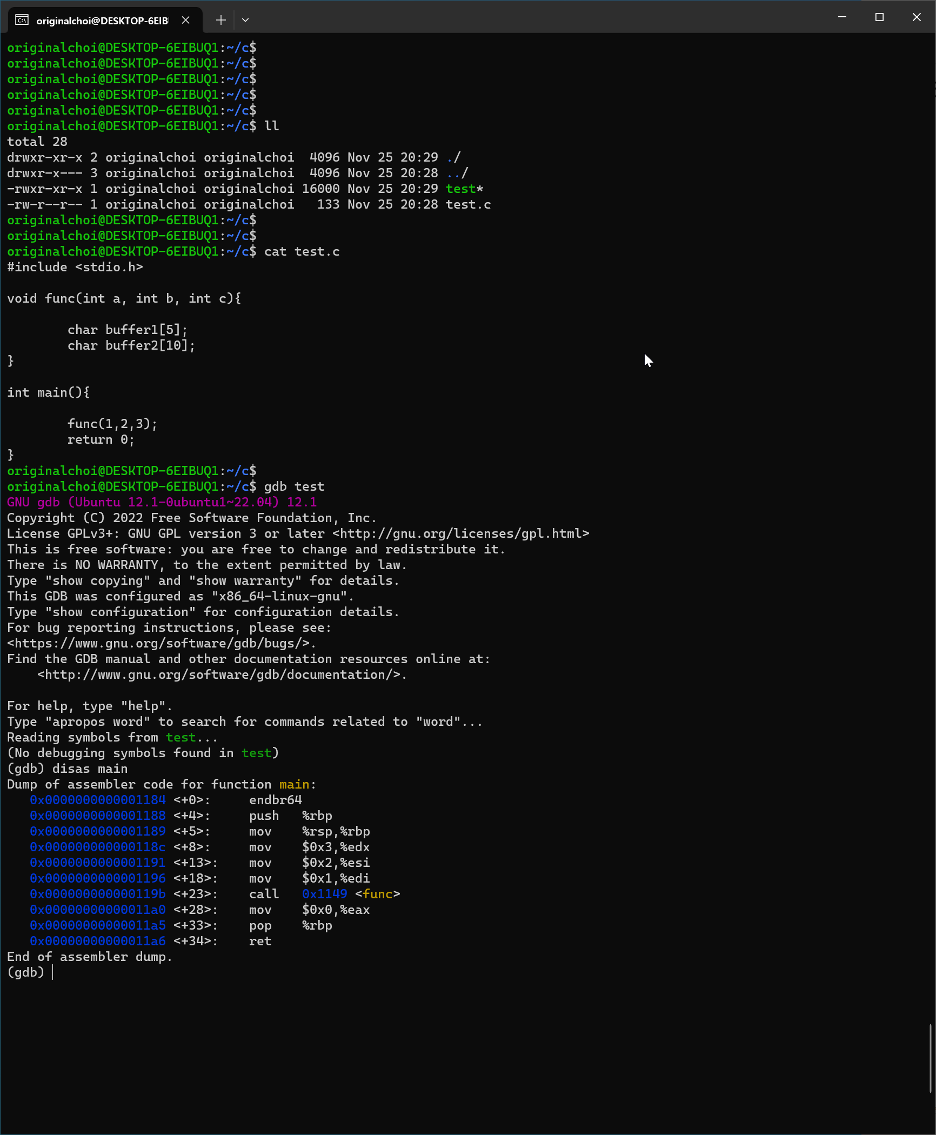Click the 'cat test.c' command text
The width and height of the screenshot is (936, 1135).
coord(302,251)
